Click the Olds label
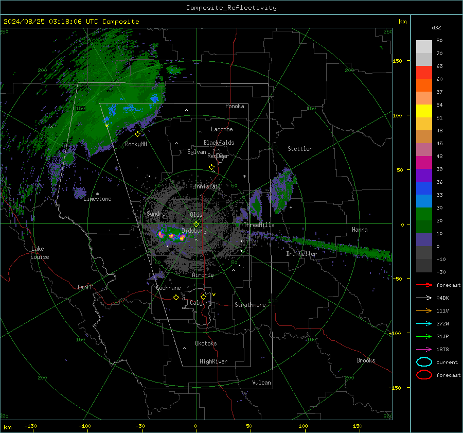463x433 pixels. coord(196,215)
